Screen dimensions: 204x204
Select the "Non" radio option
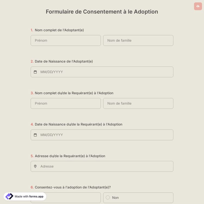click(x=108, y=198)
